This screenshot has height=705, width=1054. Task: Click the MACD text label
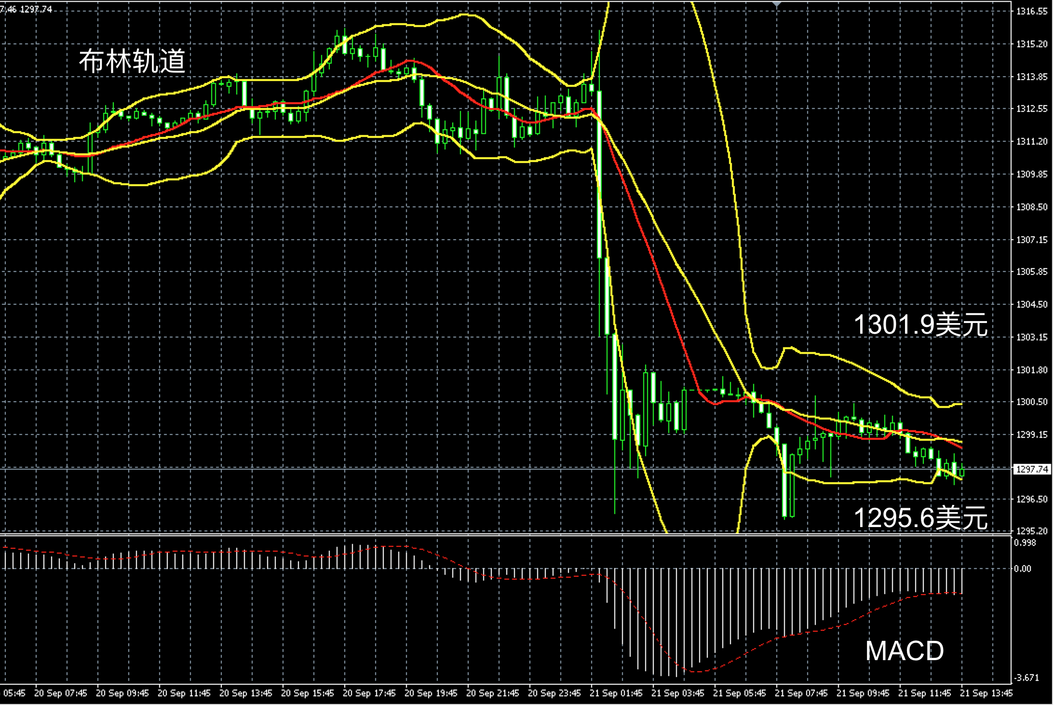pyautogui.click(x=905, y=651)
